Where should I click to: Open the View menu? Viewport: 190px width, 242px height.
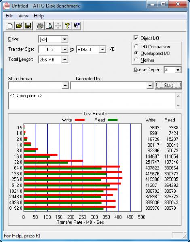(23, 16)
